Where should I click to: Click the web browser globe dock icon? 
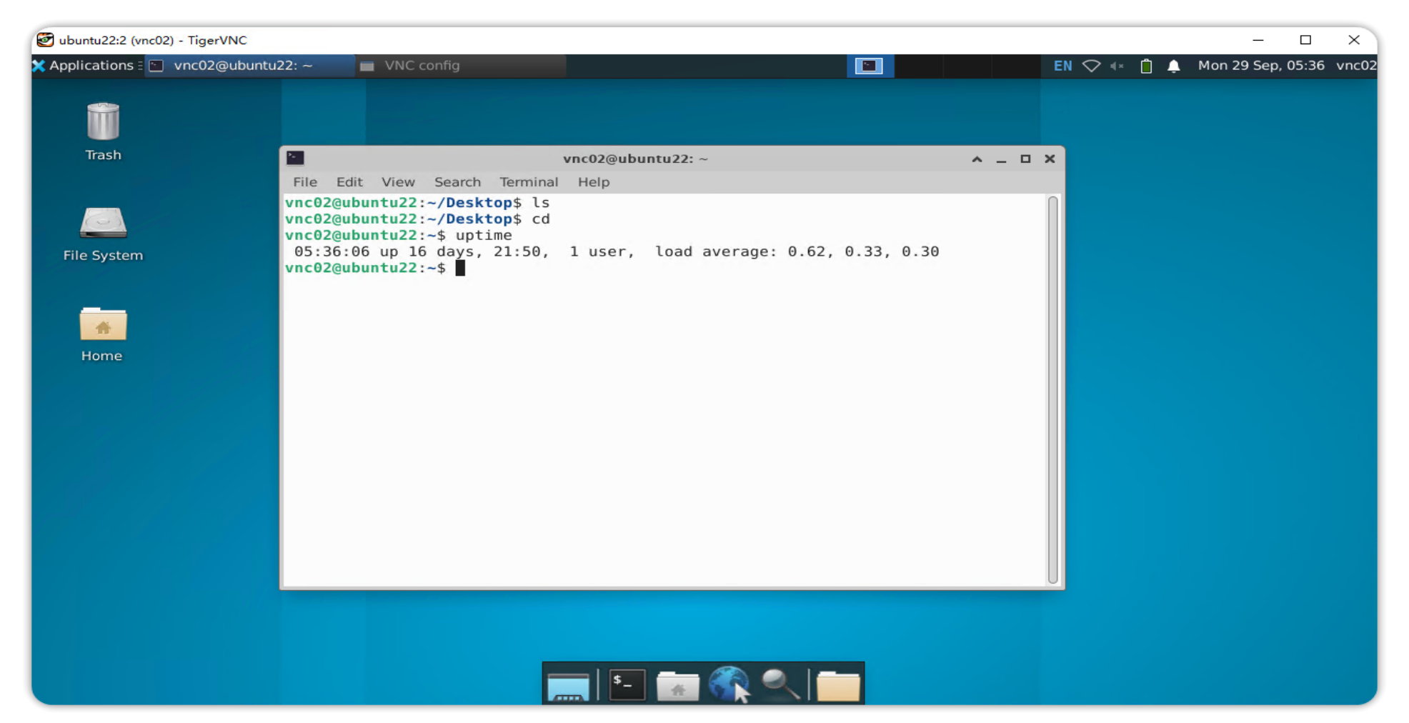pyautogui.click(x=728, y=684)
